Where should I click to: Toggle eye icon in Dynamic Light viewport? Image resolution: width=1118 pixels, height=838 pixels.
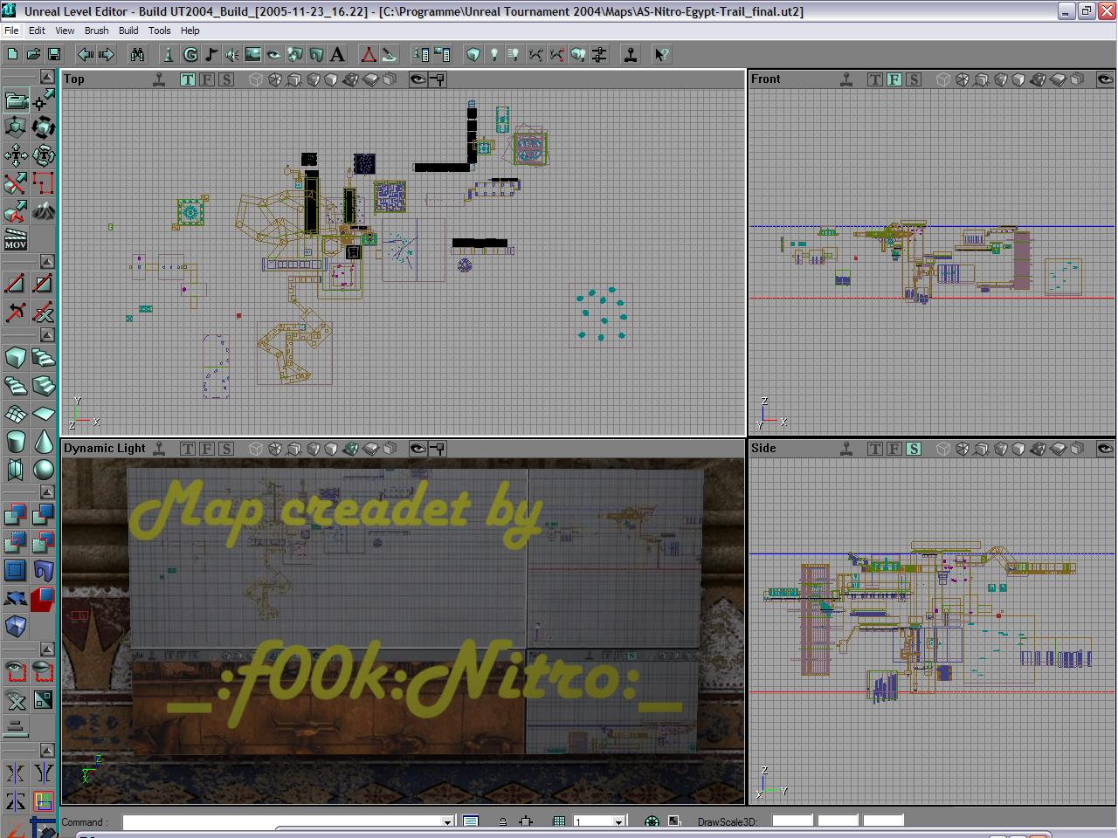[418, 449]
